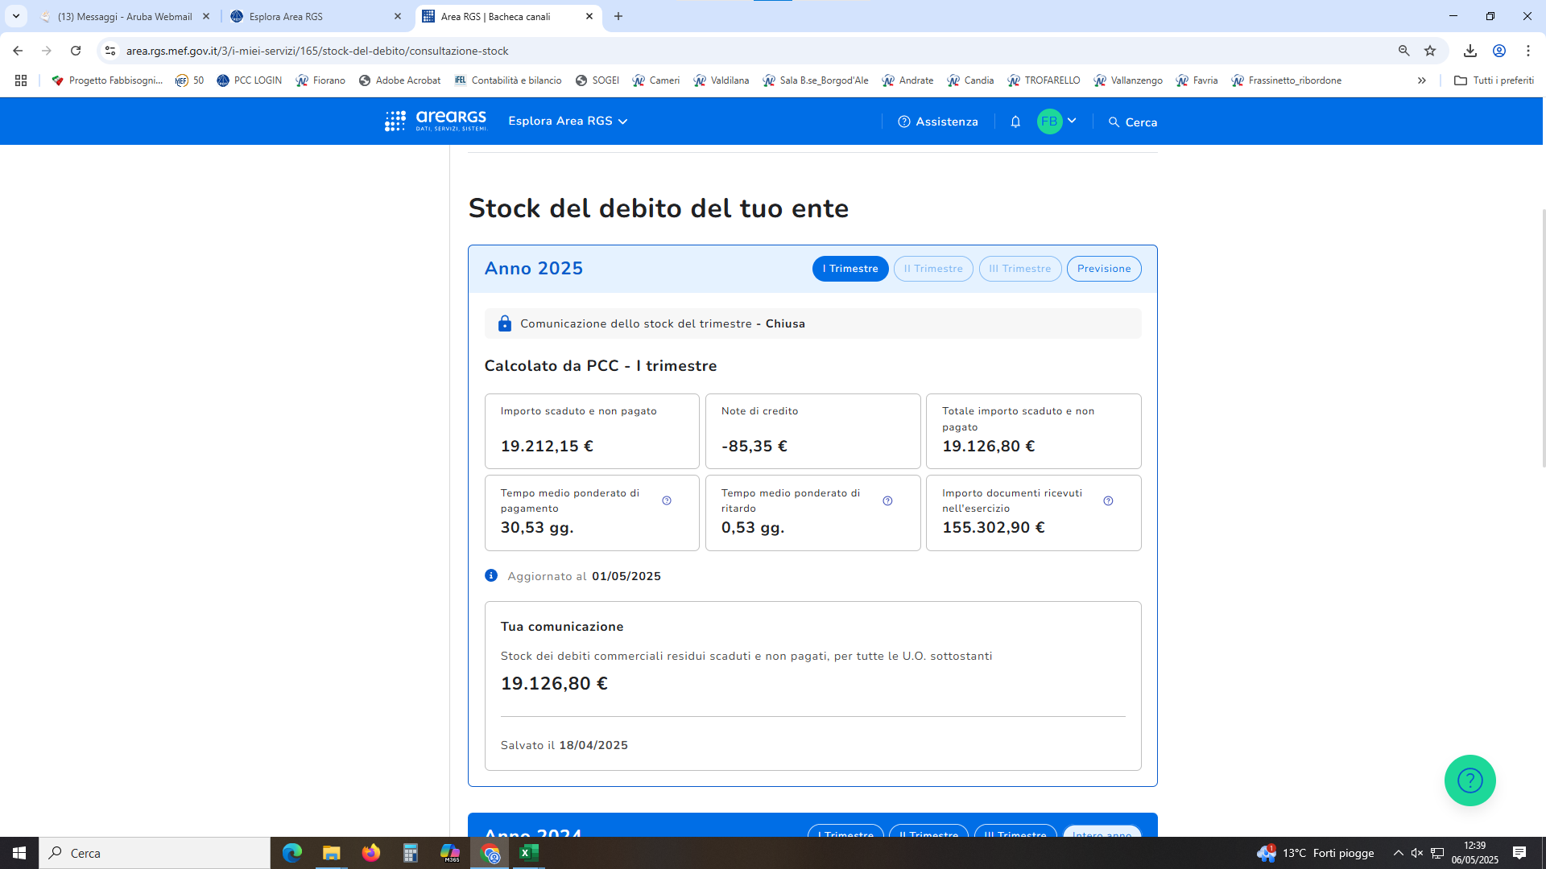
Task: Click the Cerca search button in header
Action: coord(1133,122)
